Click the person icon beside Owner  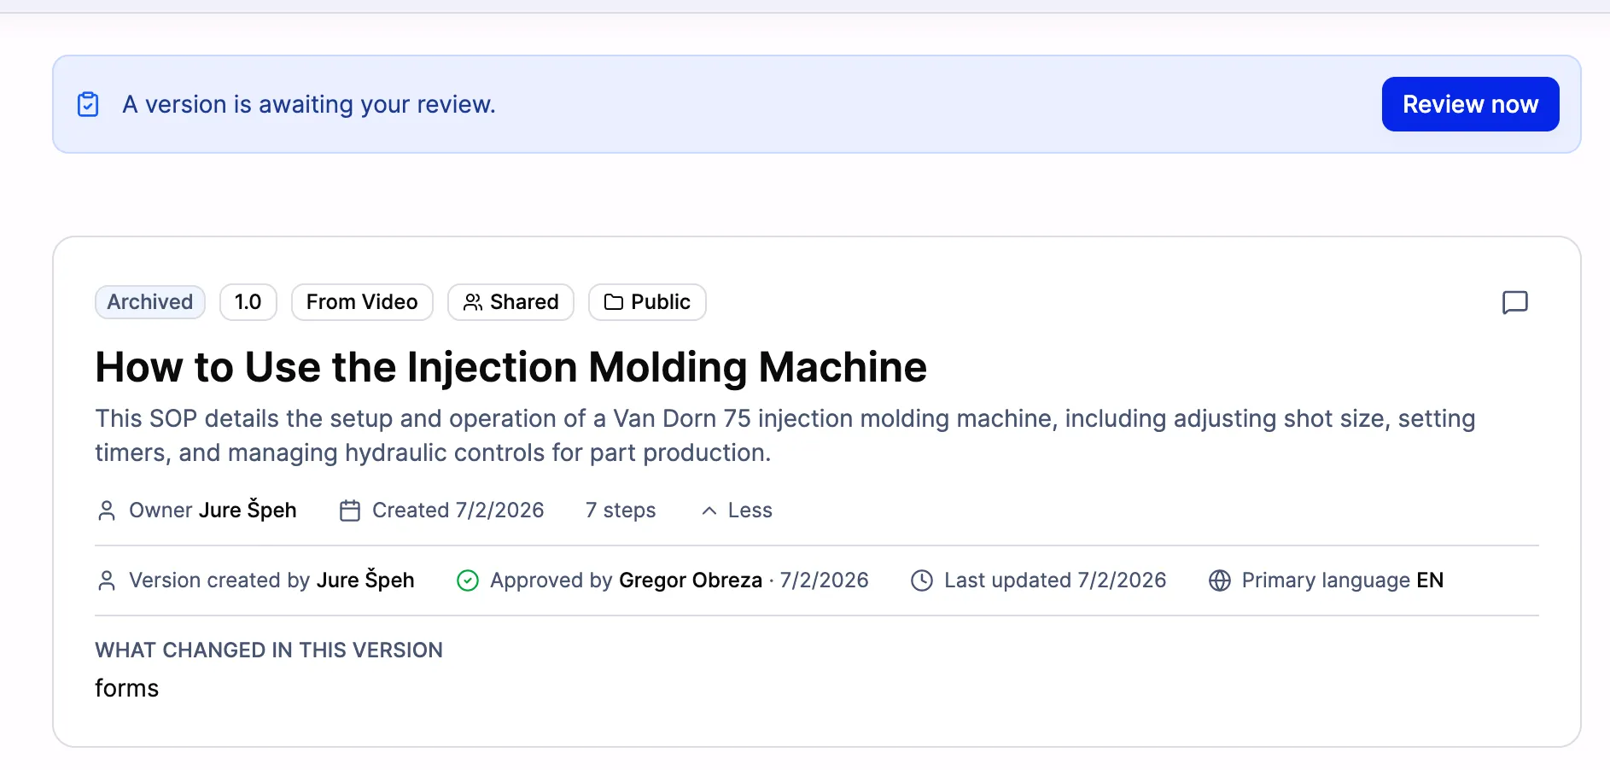[x=107, y=510]
